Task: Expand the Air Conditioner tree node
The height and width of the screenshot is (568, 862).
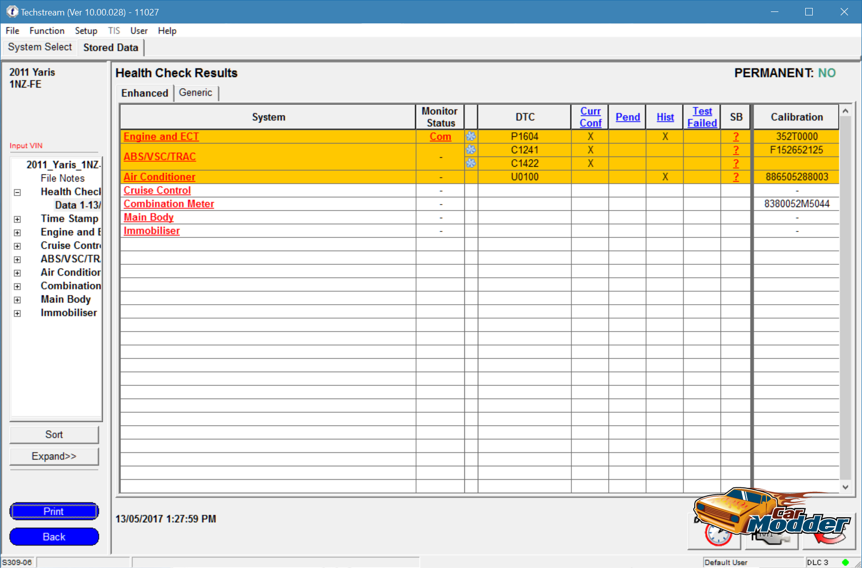Action: 17,273
